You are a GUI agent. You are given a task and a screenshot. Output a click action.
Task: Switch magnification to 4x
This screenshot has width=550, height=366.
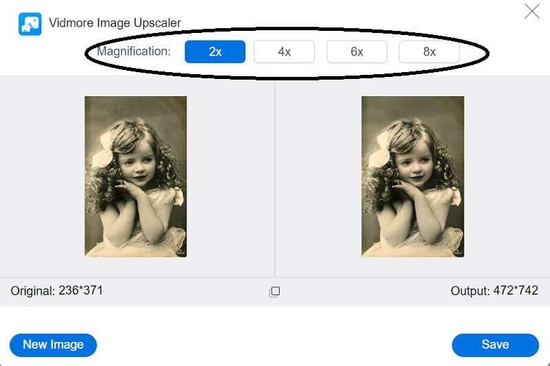(284, 52)
